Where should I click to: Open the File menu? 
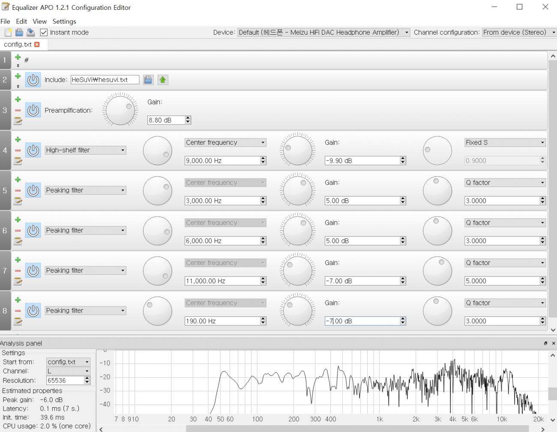5,21
